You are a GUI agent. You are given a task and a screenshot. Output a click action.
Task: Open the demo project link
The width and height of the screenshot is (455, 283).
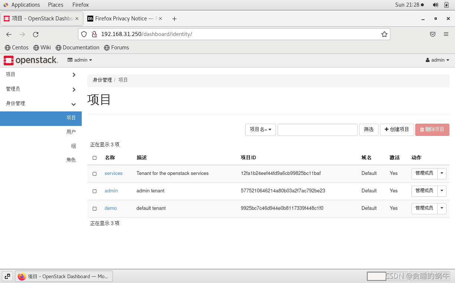111,208
